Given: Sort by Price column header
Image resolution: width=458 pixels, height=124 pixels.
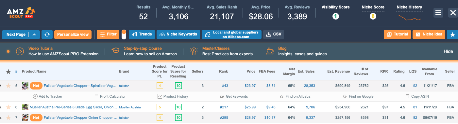Looking at the screenshot, I should (251, 71).
